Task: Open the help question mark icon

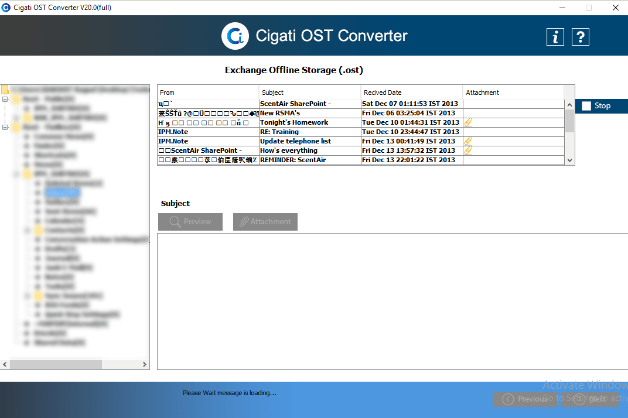Action: [x=581, y=37]
